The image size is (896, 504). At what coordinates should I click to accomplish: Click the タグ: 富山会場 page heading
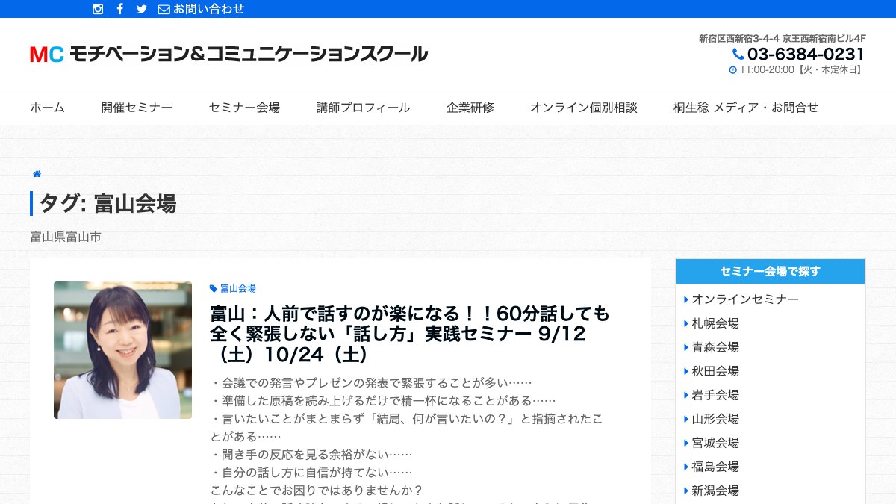pyautogui.click(x=108, y=203)
